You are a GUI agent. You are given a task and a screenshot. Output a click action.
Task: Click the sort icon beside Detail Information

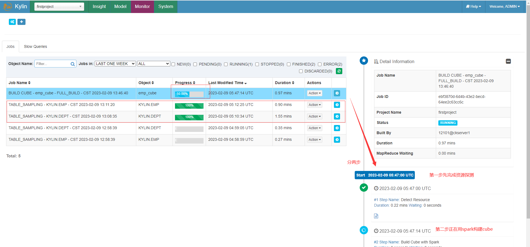click(376, 61)
